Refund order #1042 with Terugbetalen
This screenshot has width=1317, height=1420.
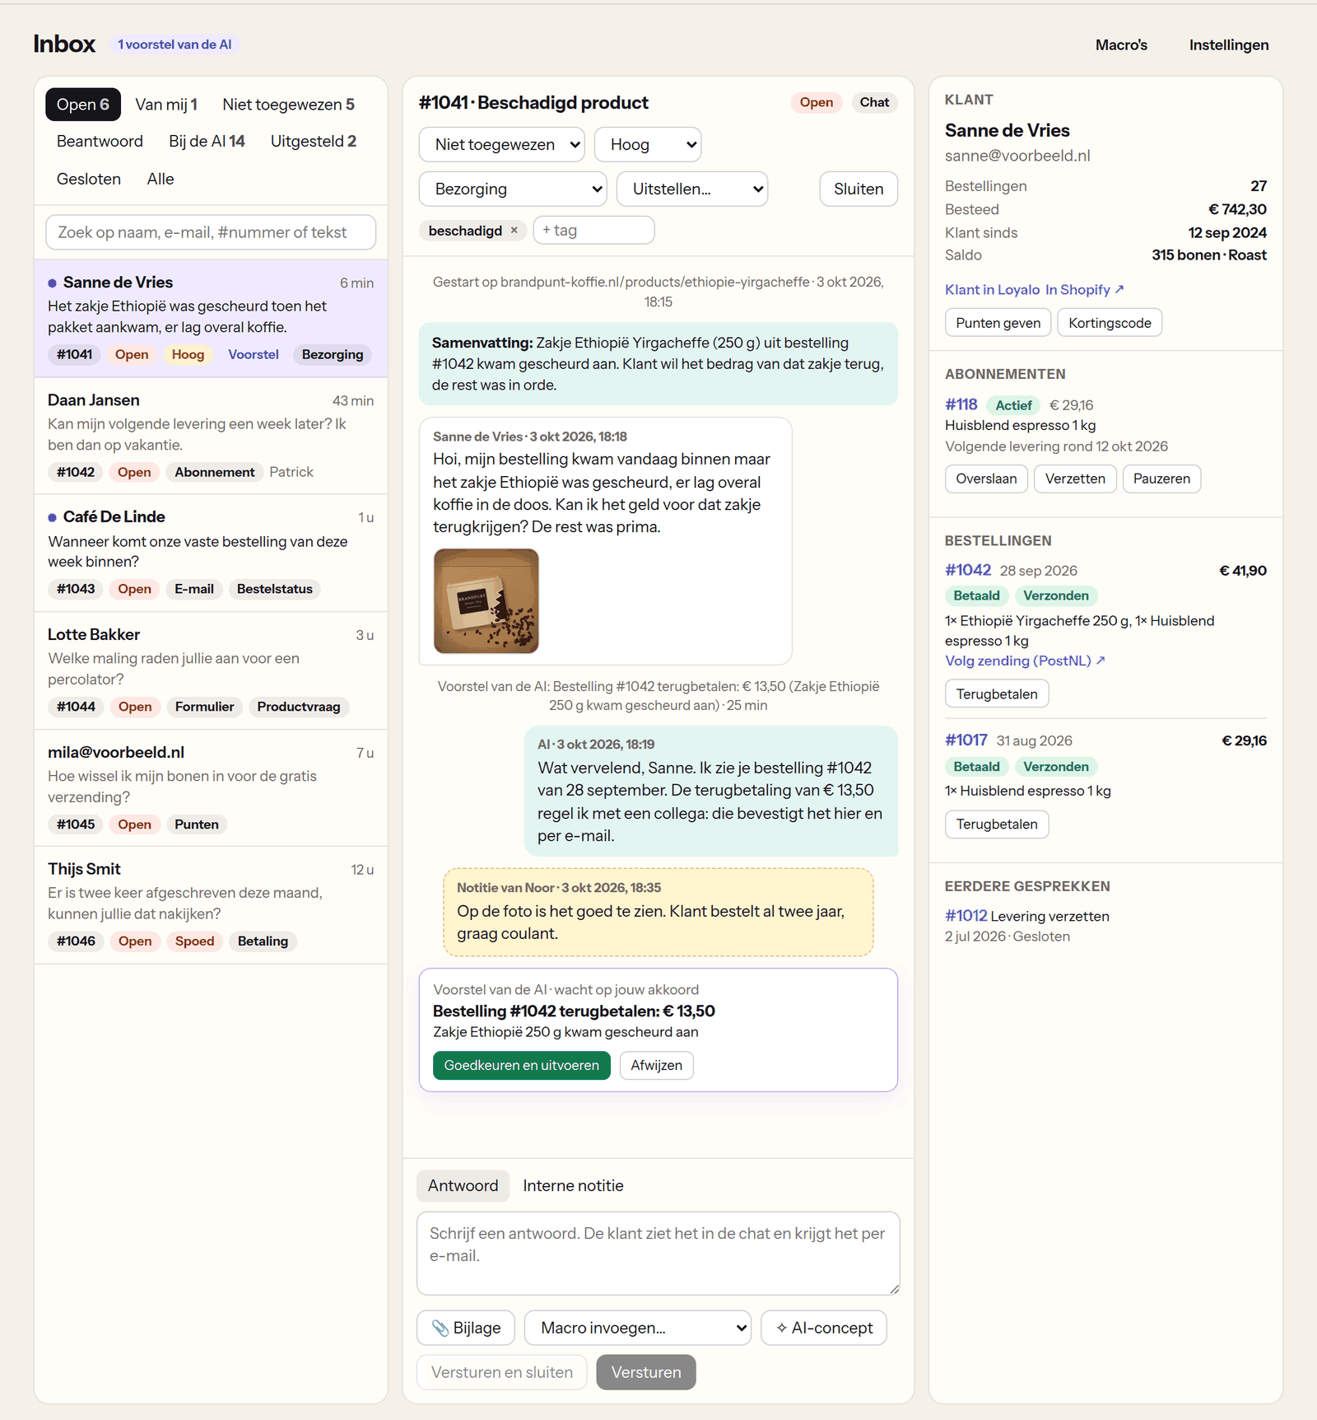(x=997, y=694)
